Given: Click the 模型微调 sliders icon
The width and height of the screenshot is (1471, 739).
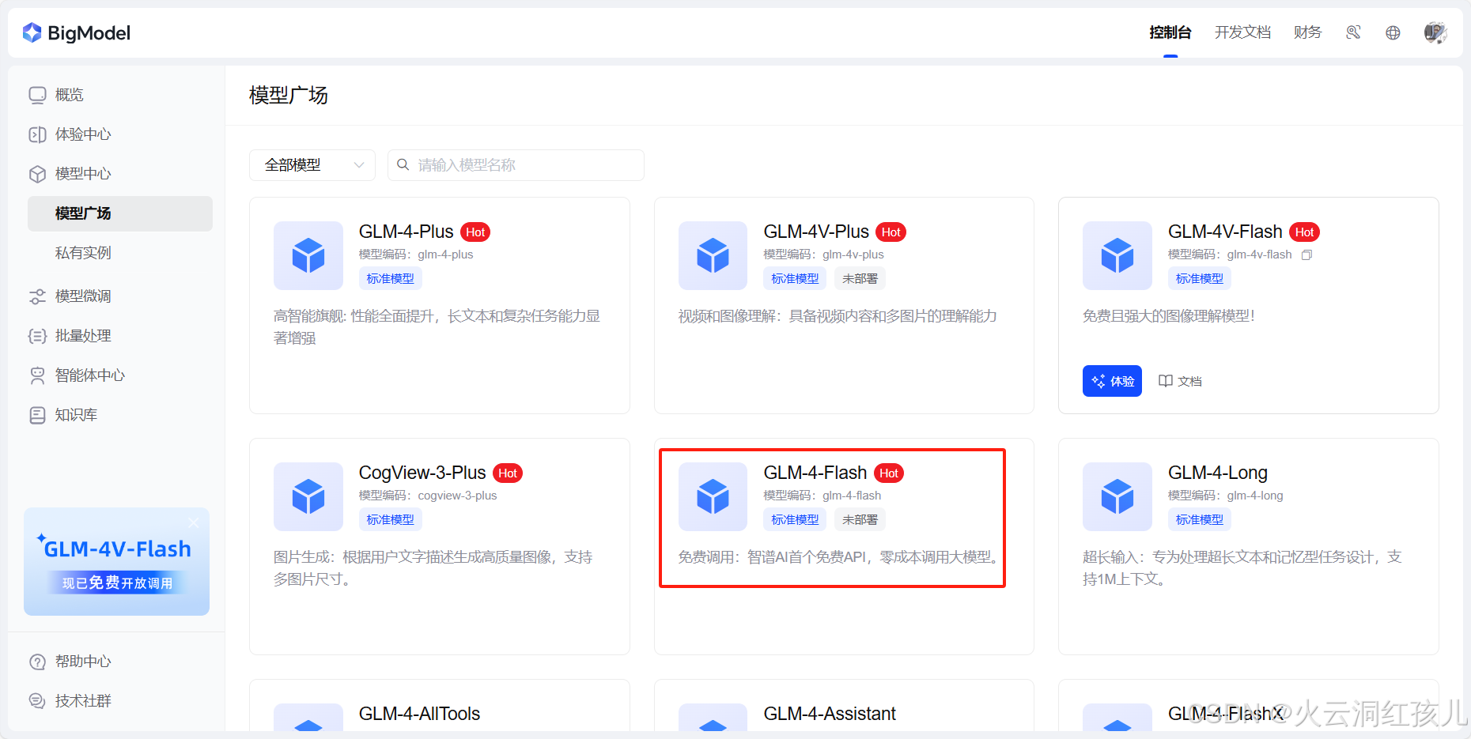Looking at the screenshot, I should tap(38, 296).
